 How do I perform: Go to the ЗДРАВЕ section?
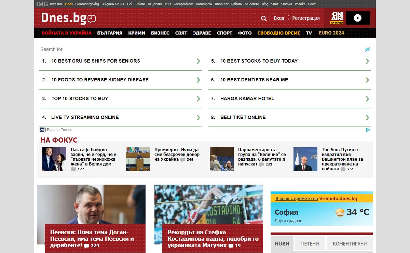[x=202, y=33]
